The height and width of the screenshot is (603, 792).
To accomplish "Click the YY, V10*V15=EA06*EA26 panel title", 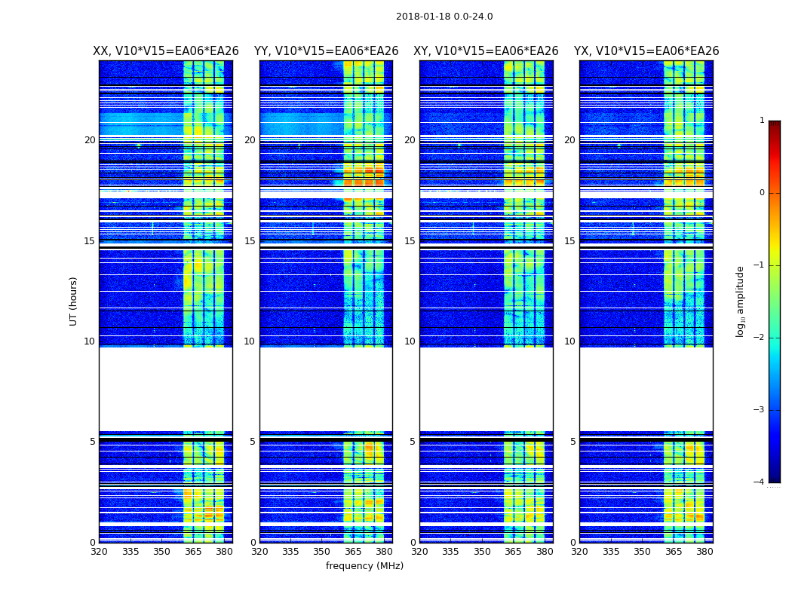I will coord(327,51).
